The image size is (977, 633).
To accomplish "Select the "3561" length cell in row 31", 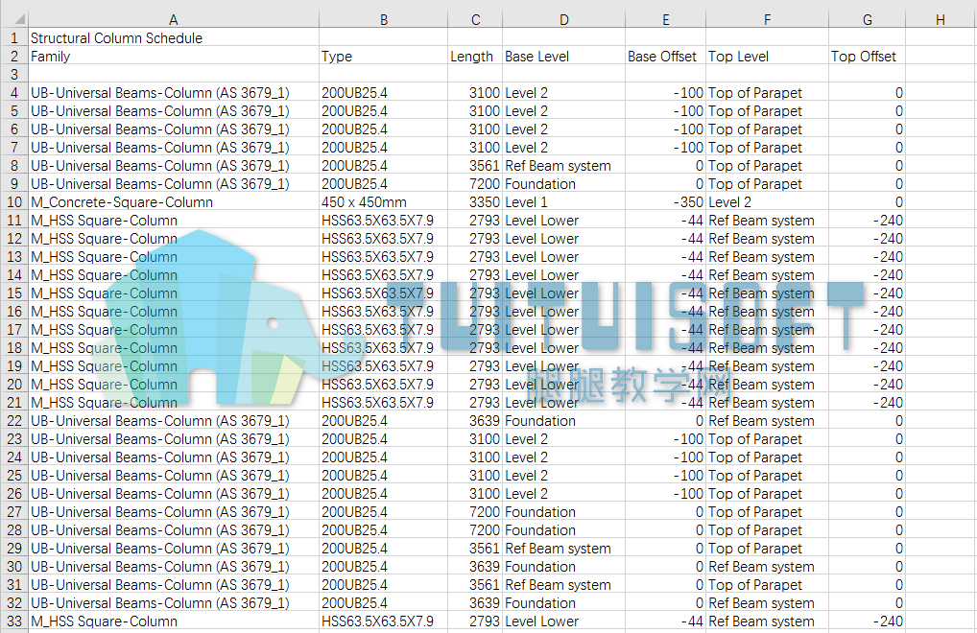I will click(475, 585).
